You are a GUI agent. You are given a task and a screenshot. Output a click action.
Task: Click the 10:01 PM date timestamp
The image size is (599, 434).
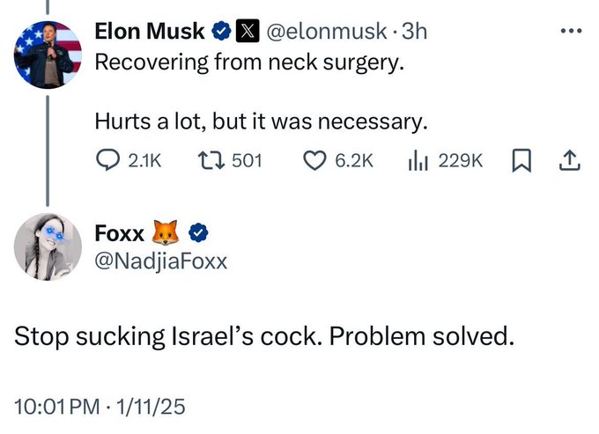click(100, 407)
